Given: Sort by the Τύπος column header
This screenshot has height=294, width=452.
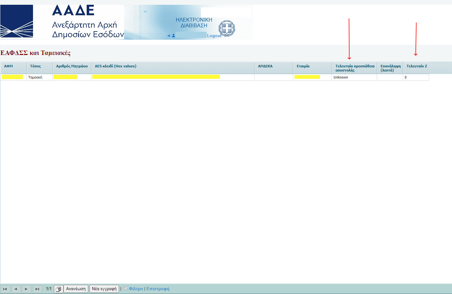Looking at the screenshot, I should (x=36, y=66).
